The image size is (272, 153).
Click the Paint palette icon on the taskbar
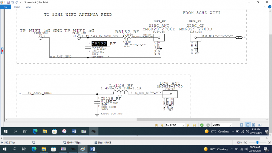click(83, 149)
